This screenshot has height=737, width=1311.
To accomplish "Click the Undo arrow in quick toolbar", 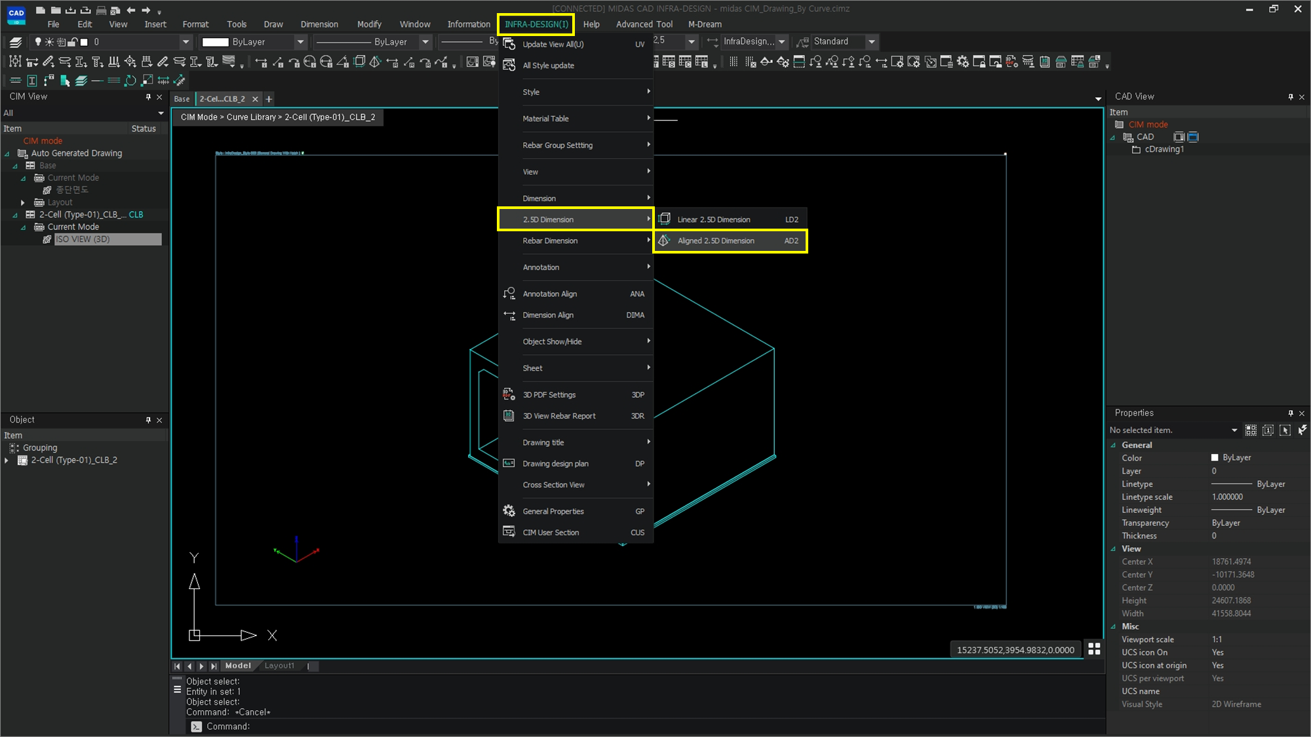I will click(x=131, y=10).
